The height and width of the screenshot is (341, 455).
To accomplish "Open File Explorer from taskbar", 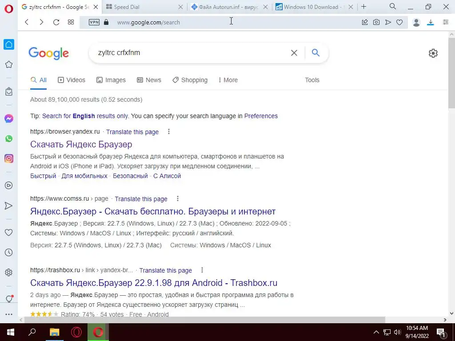I will click(x=54, y=332).
